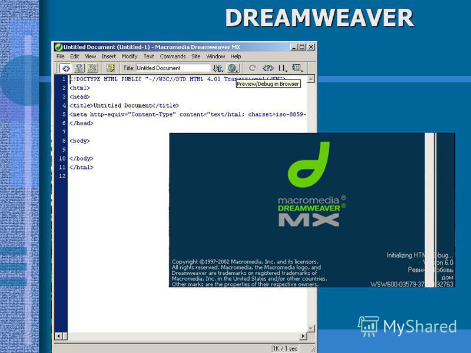Screen dimensions: 471x353
Task: Click the meta http-equiv code line
Action: [188, 114]
